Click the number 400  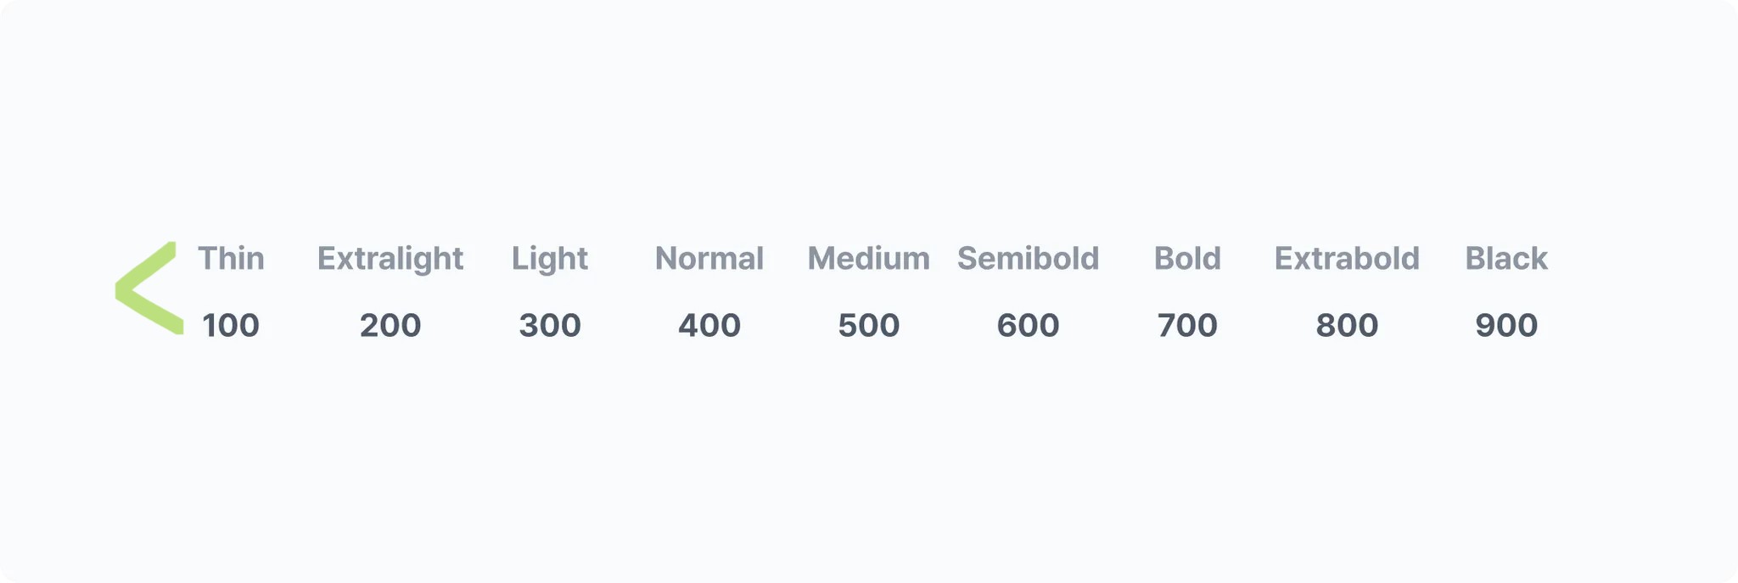click(709, 325)
